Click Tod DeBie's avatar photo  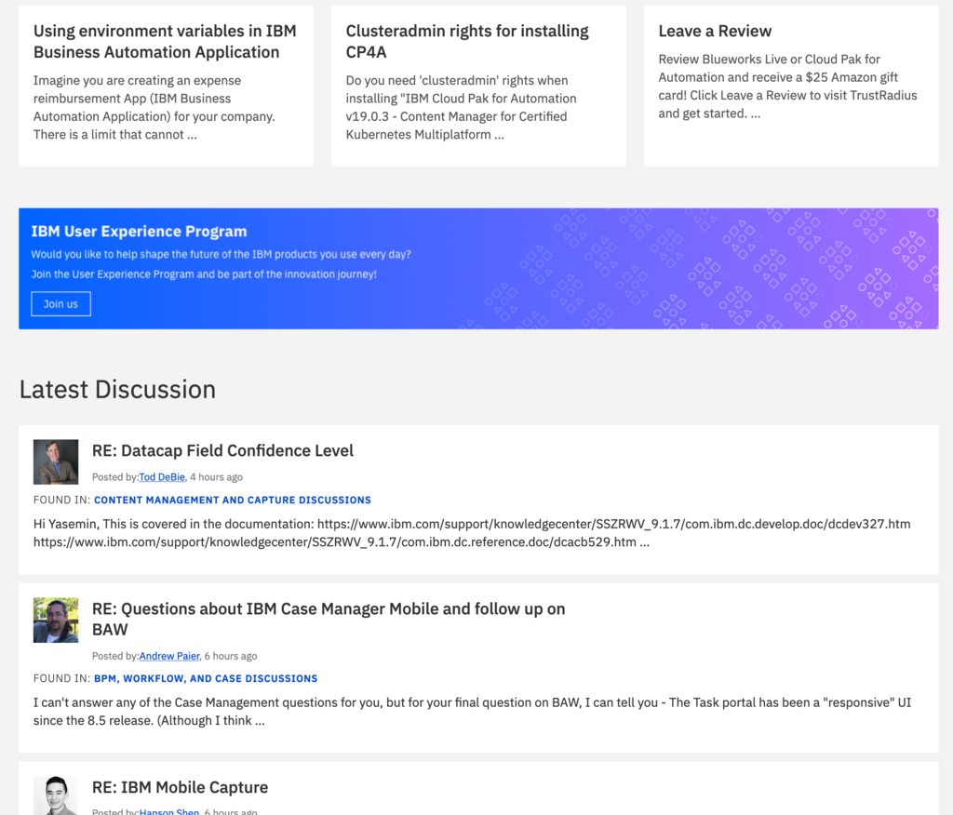point(56,461)
